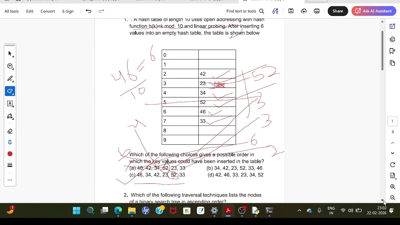Click table cell value 42
This screenshot has height=225, width=400.
tap(203, 74)
